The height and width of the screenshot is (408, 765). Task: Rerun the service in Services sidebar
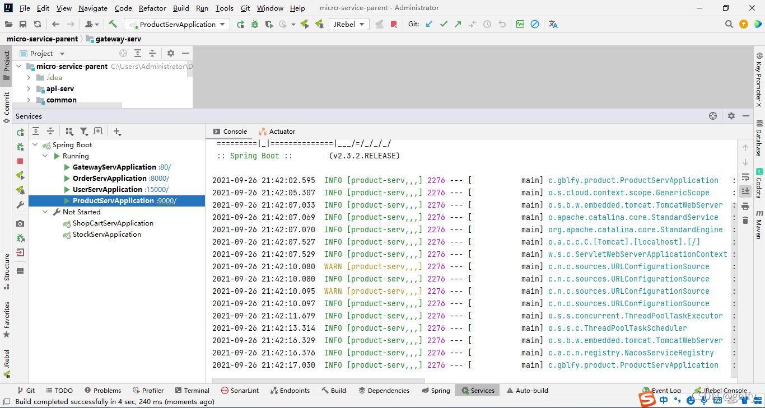20,132
